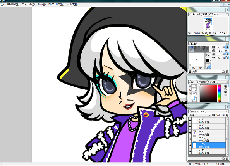Click the right arrow under brush preview

(x=203, y=65)
